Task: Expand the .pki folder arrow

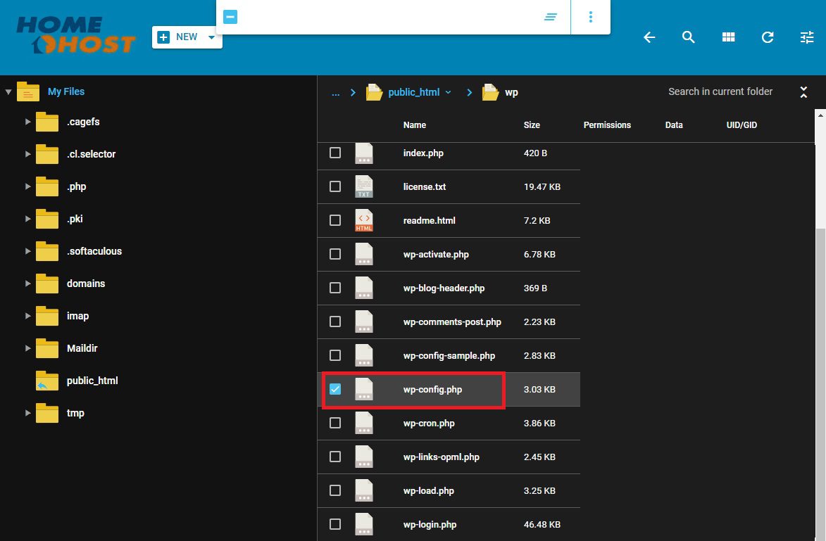Action: click(27, 219)
